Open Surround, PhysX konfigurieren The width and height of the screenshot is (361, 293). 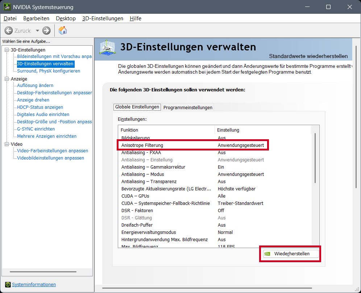[x=49, y=71]
